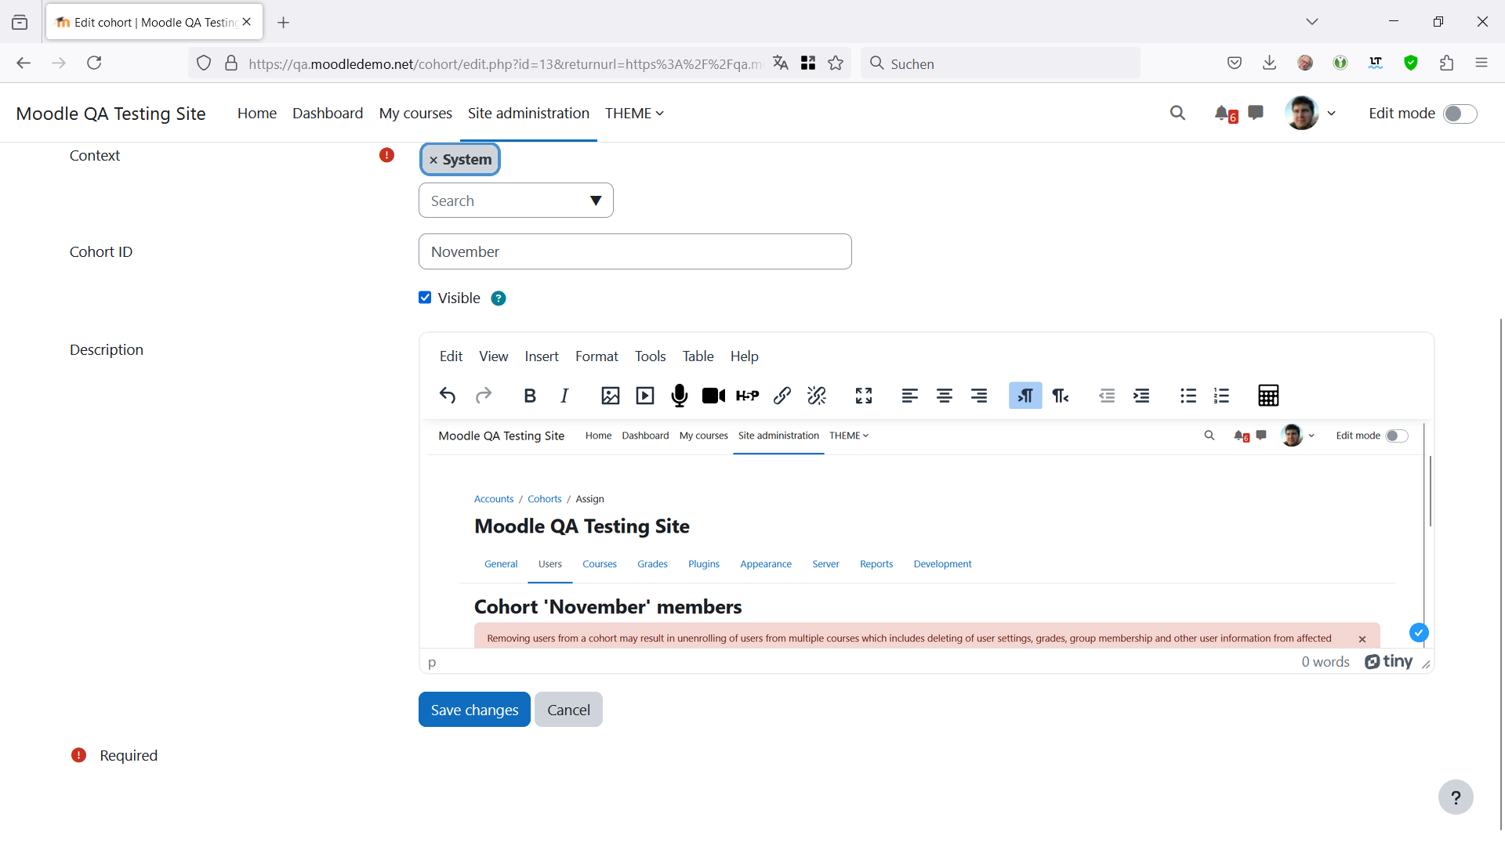
Task: Center align text in the editor
Action: pyautogui.click(x=945, y=396)
